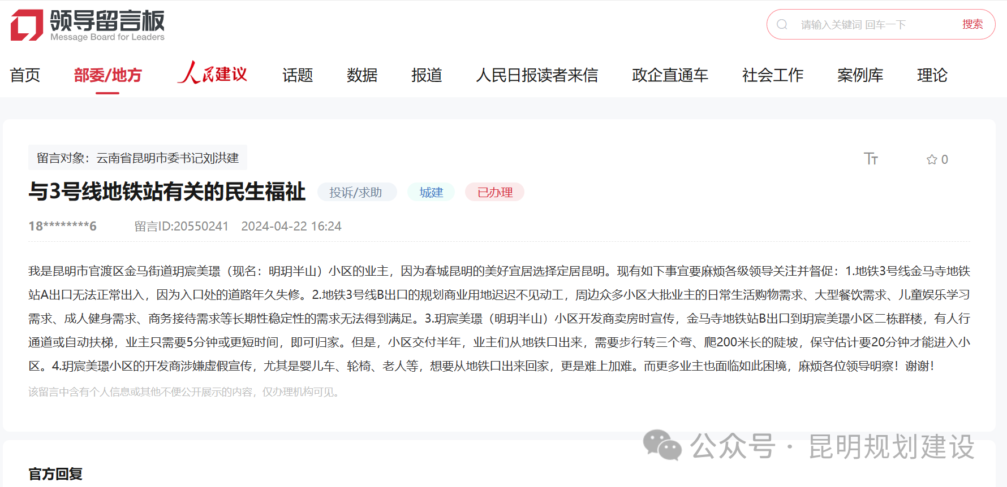Open the 理论 menu item
Viewport: 1007px width, 487px height.
tap(932, 75)
